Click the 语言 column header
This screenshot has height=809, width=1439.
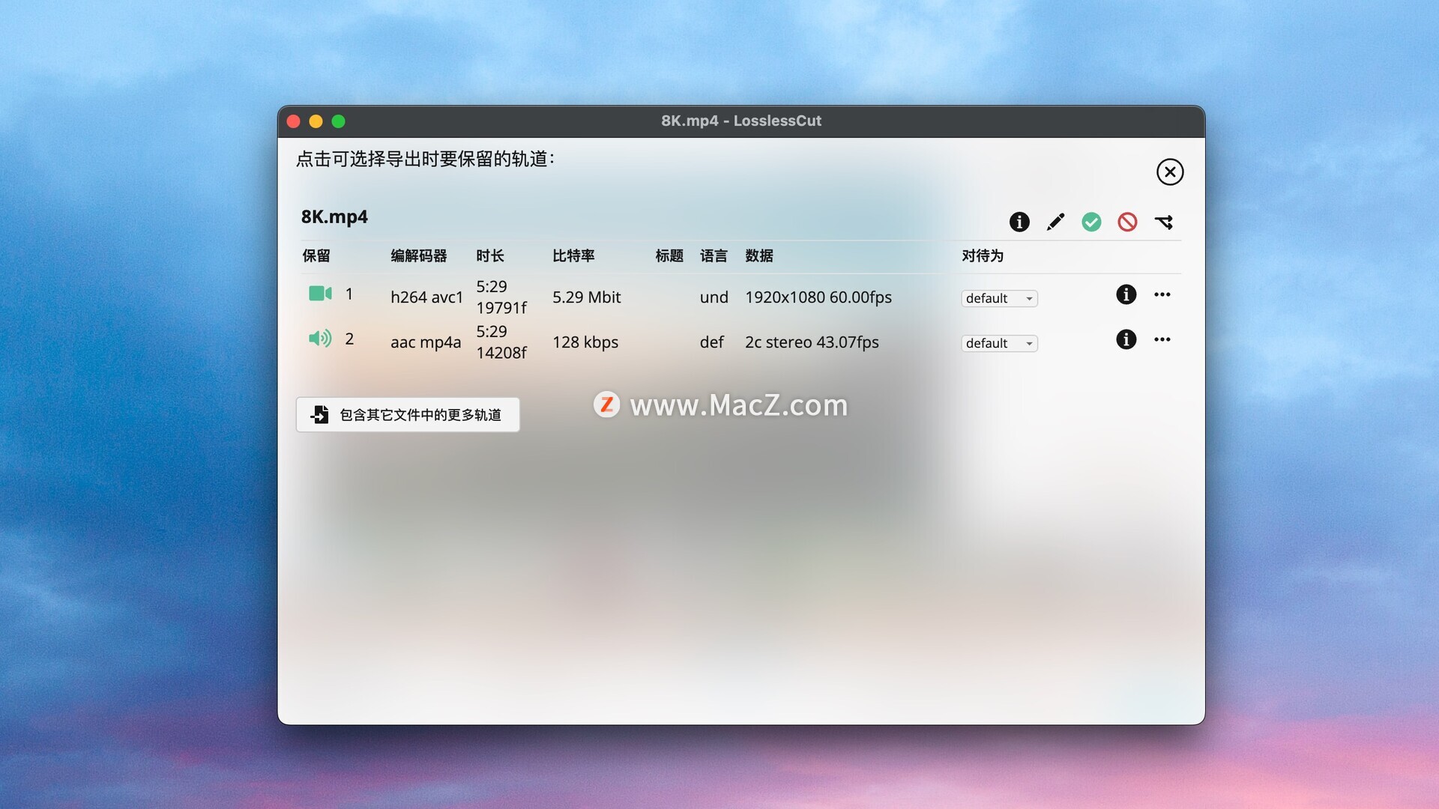714,256
